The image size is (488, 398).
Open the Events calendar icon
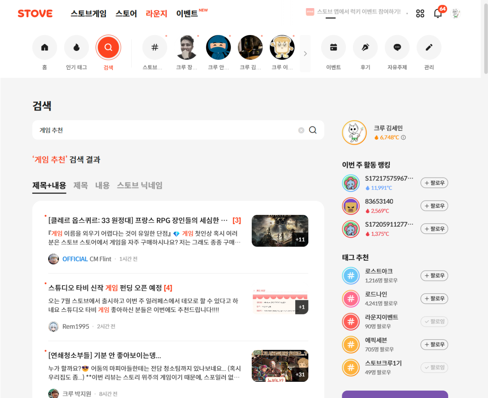333,48
